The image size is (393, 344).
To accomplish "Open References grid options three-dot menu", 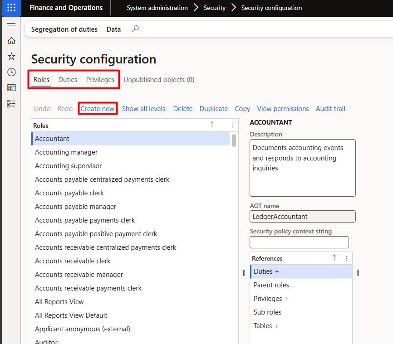I will tap(347, 258).
